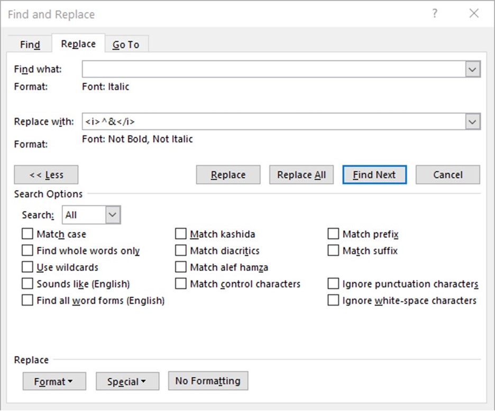Enable Sounds like (English)

pos(27,283)
